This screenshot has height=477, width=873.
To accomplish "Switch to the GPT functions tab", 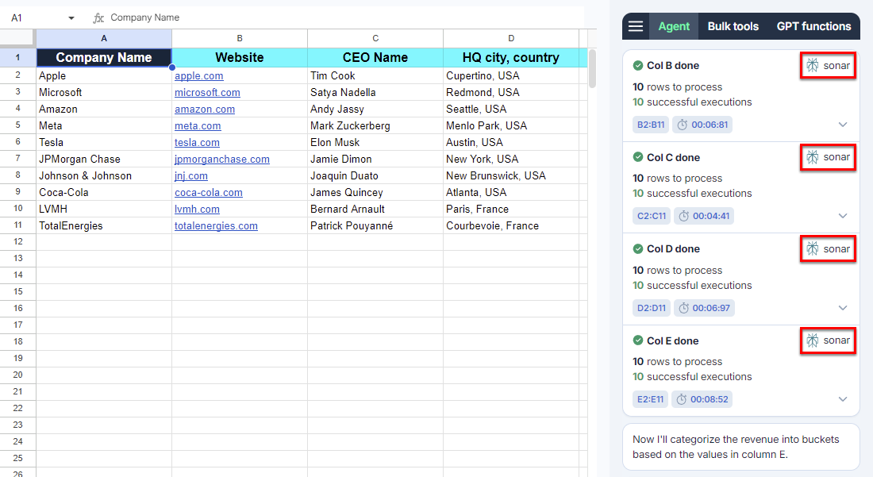I will click(x=813, y=26).
